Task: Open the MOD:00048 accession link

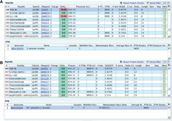Action: [17, 108]
